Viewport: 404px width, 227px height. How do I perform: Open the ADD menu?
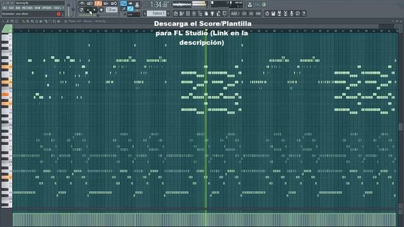(18, 8)
